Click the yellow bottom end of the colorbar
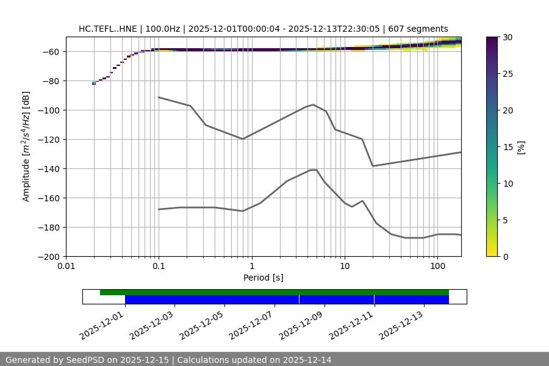Screen dimensions: 549x366 pos(492,253)
